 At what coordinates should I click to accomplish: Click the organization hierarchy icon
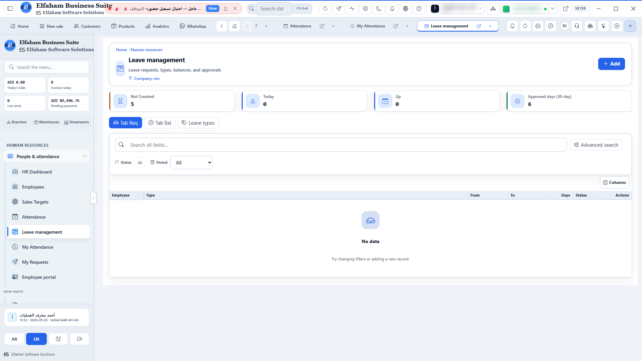(493, 9)
